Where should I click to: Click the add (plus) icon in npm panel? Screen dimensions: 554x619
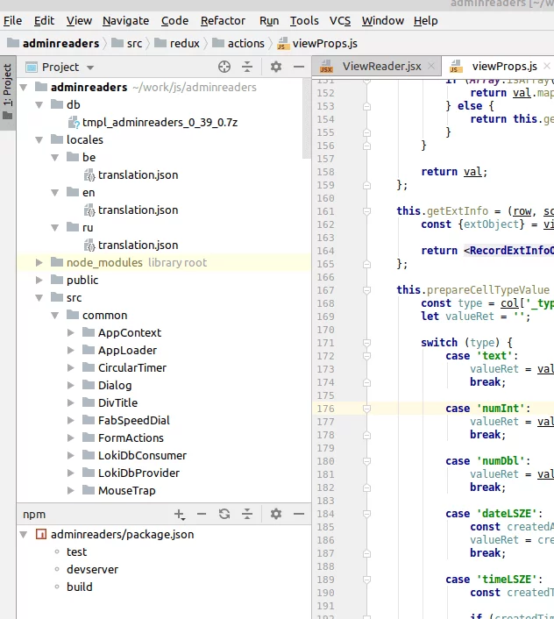(x=180, y=514)
